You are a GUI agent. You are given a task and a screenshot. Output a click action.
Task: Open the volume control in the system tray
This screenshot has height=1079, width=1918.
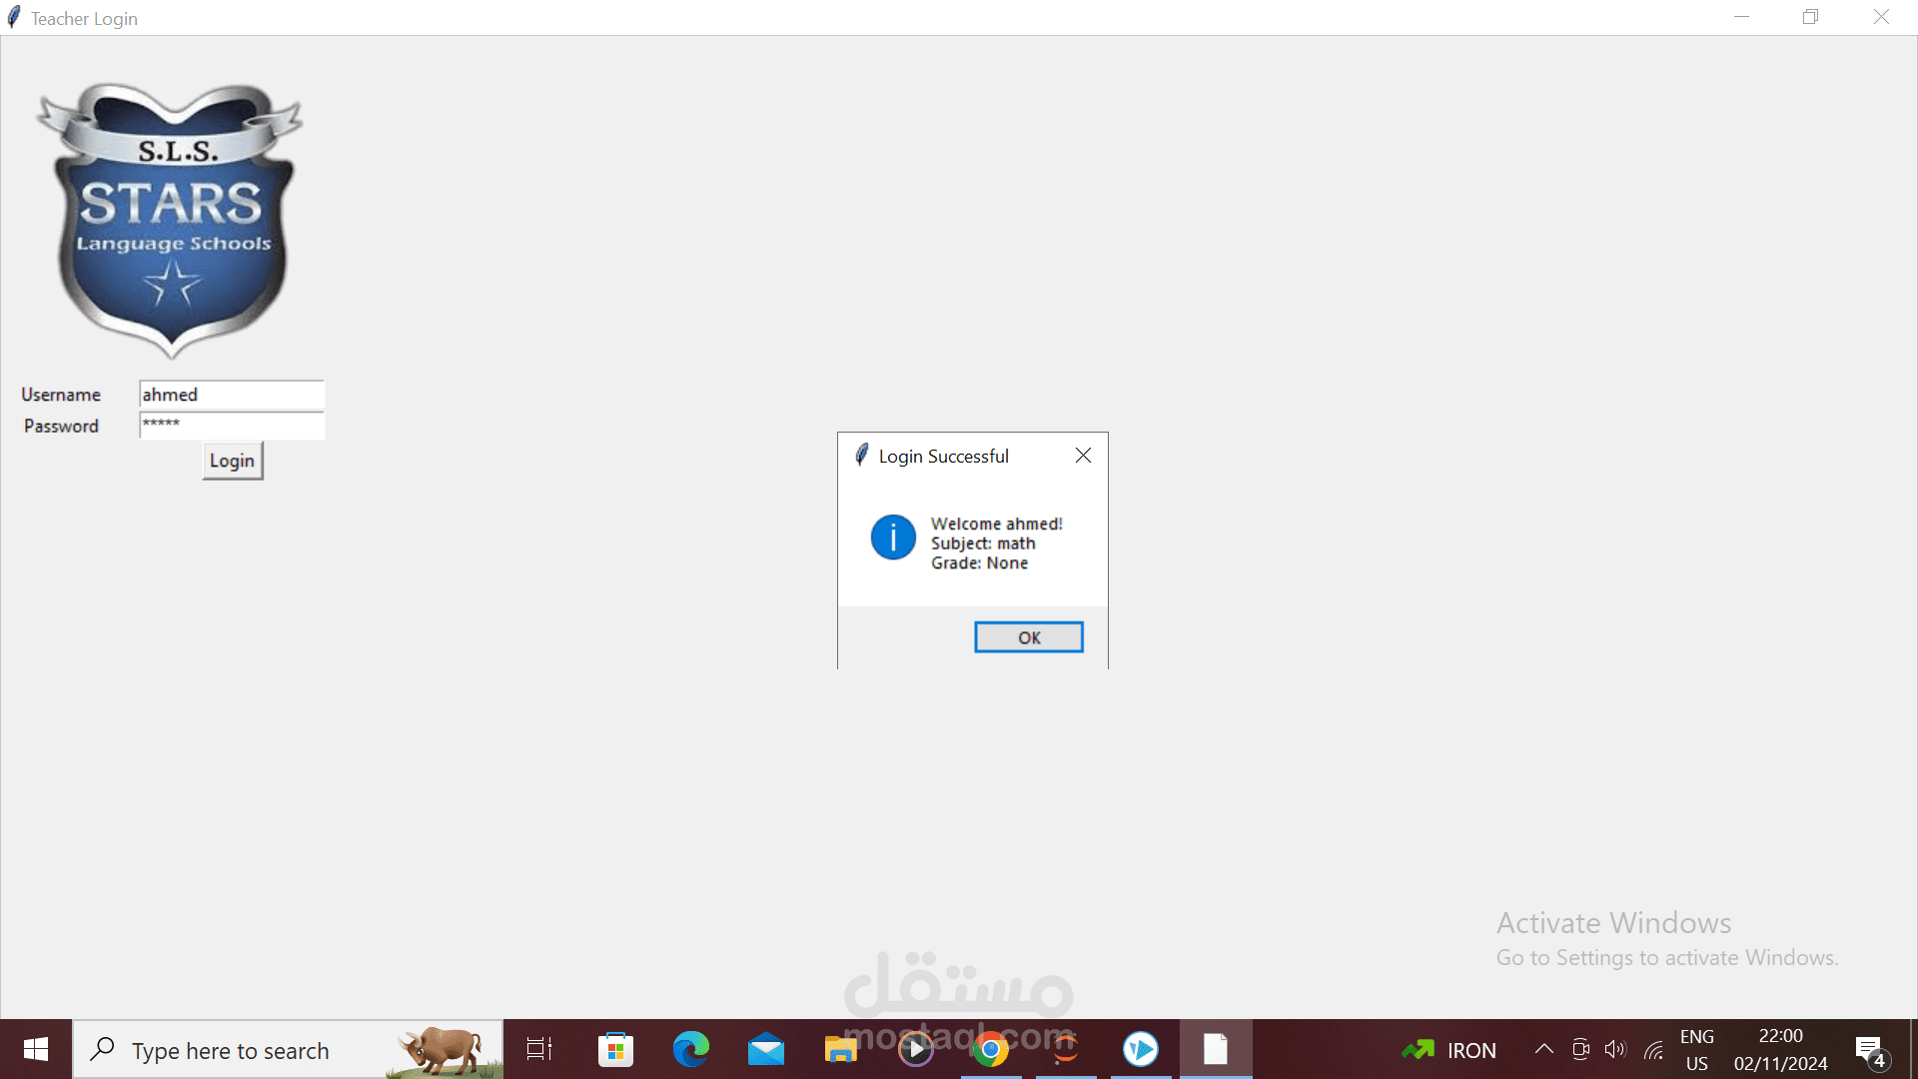coord(1615,1049)
